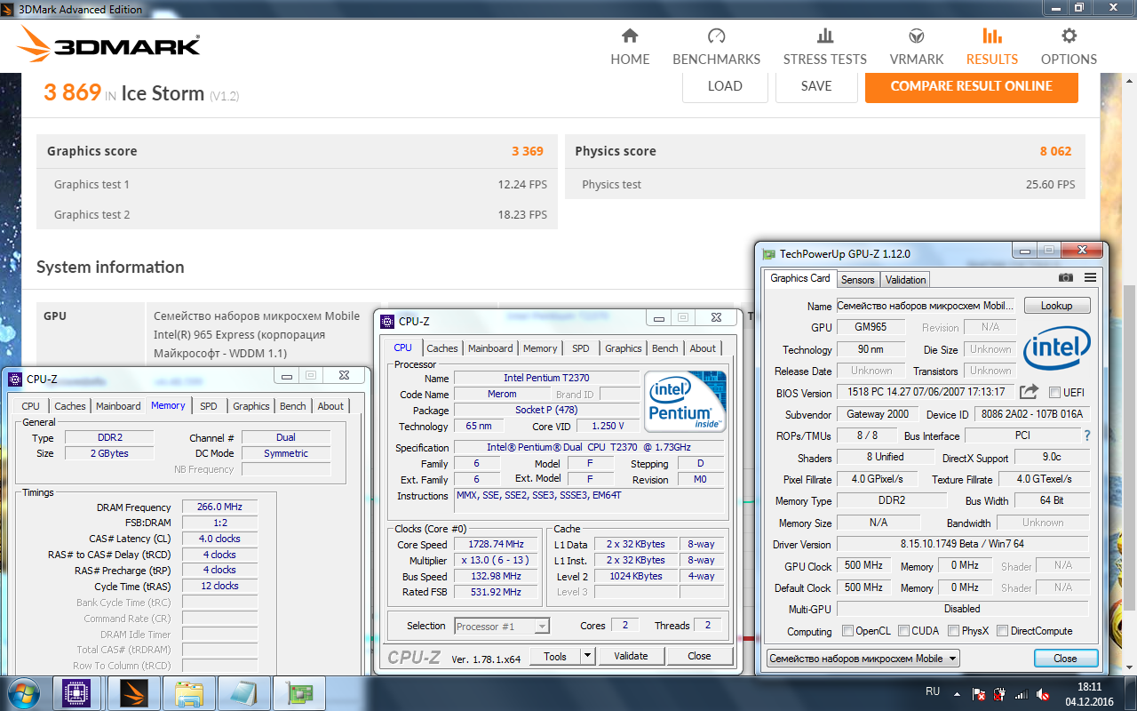Click the power plug tray icon
This screenshot has width=1137, height=711.
(1000, 693)
